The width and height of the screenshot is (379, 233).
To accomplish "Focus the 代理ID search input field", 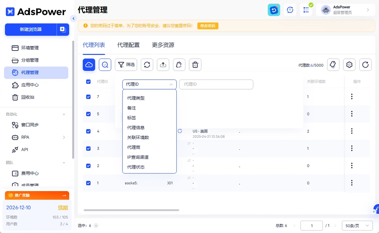I will click(216, 84).
